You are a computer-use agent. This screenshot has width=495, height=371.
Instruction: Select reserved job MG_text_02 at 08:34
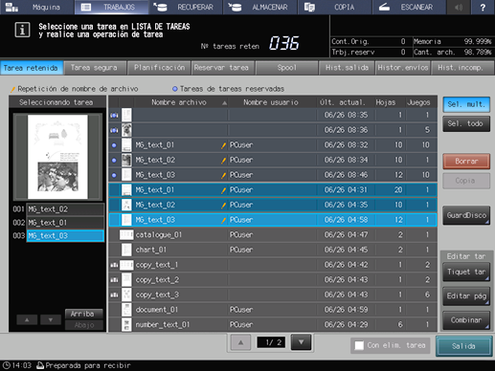pos(273,160)
